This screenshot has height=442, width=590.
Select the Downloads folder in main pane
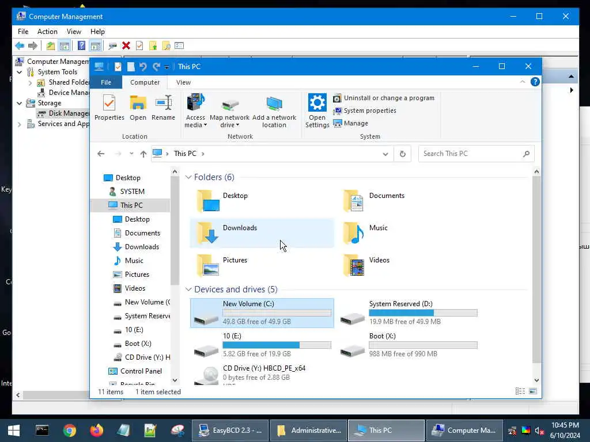tap(262, 233)
